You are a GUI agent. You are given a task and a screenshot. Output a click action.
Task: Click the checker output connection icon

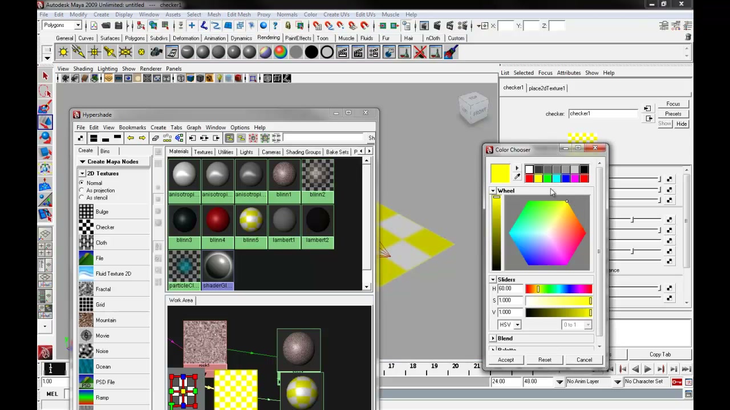click(648, 118)
